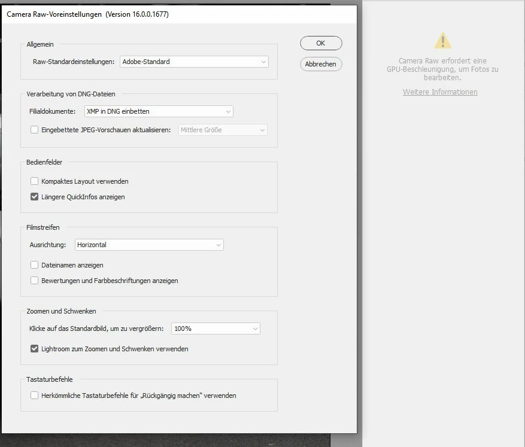Screen dimensions: 525x447
Task: Confirm preferences with the OK button
Action: coord(321,43)
